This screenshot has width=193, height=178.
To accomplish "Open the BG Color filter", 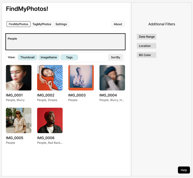I will [147, 55].
